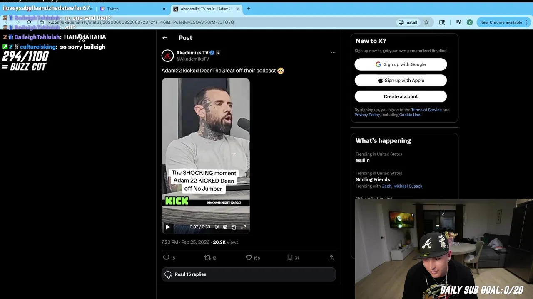The height and width of the screenshot is (299, 533).
Task: Go back using the Post arrow
Action: [x=164, y=38]
